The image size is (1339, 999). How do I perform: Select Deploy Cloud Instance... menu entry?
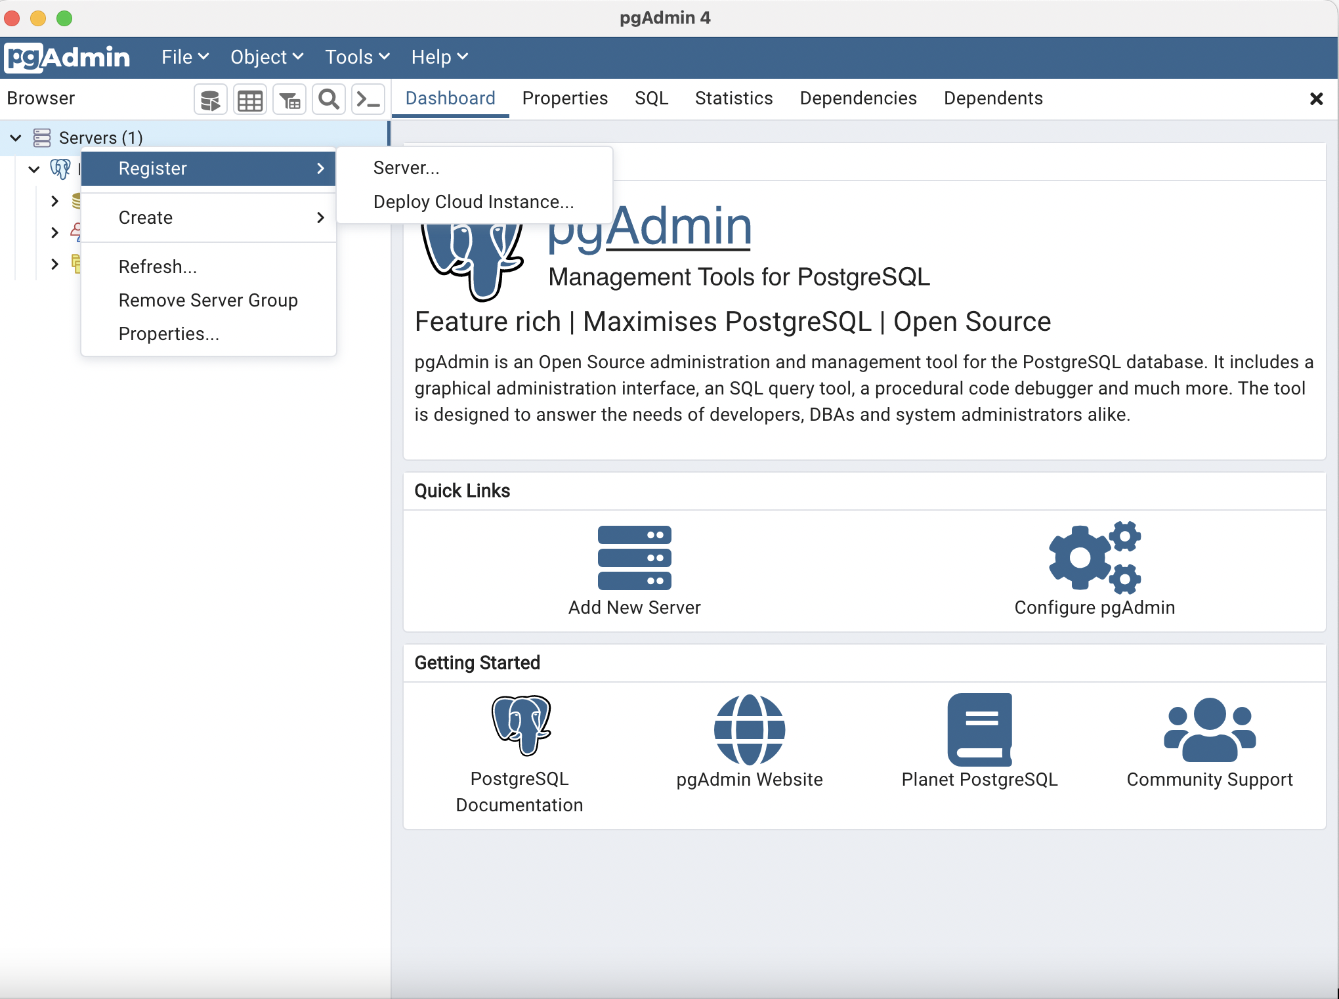click(473, 202)
